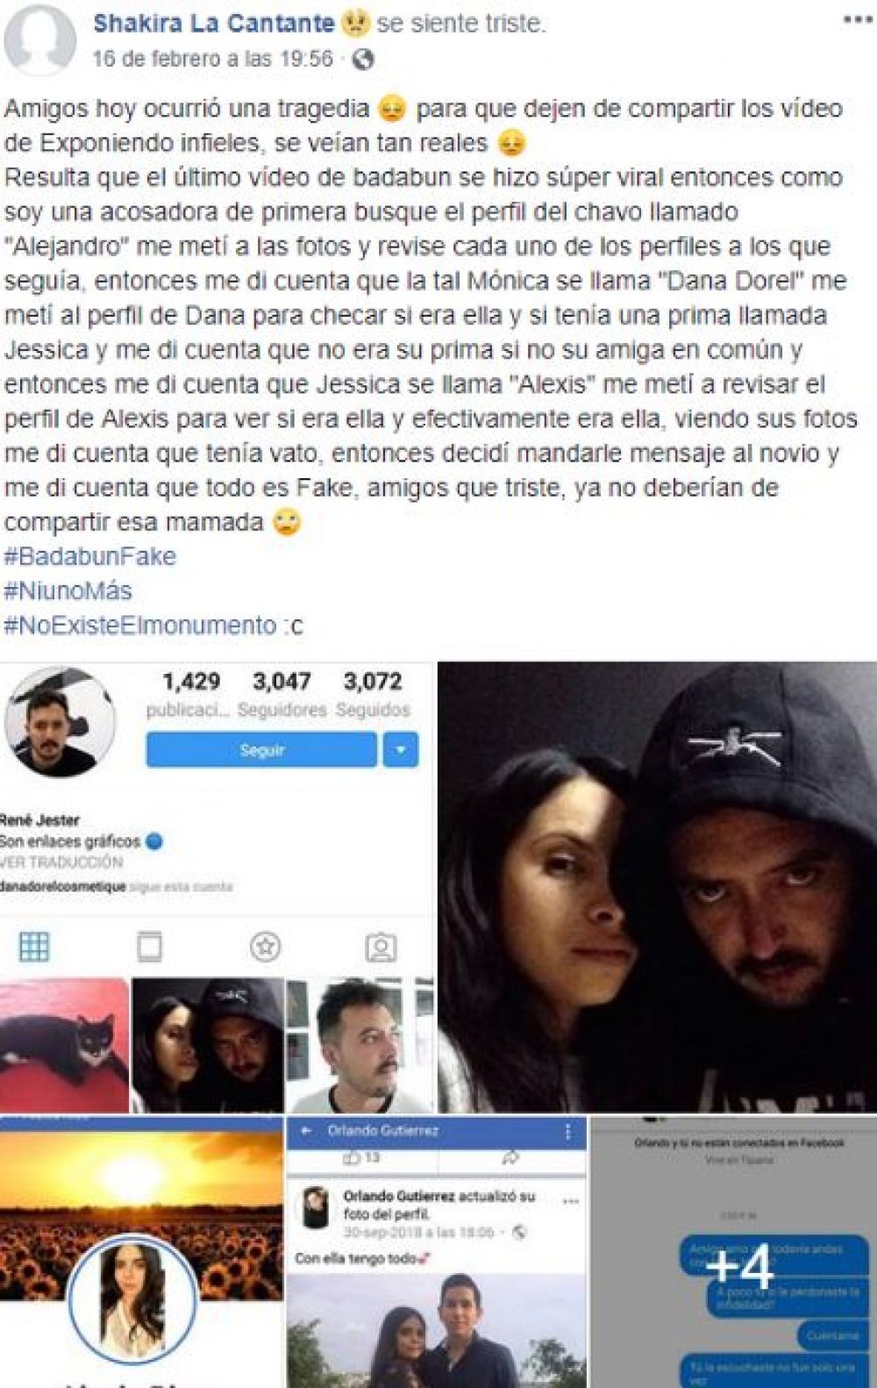Click the back arrow in Orlando Gutierrez header
877x1388 pixels.
[x=306, y=1132]
